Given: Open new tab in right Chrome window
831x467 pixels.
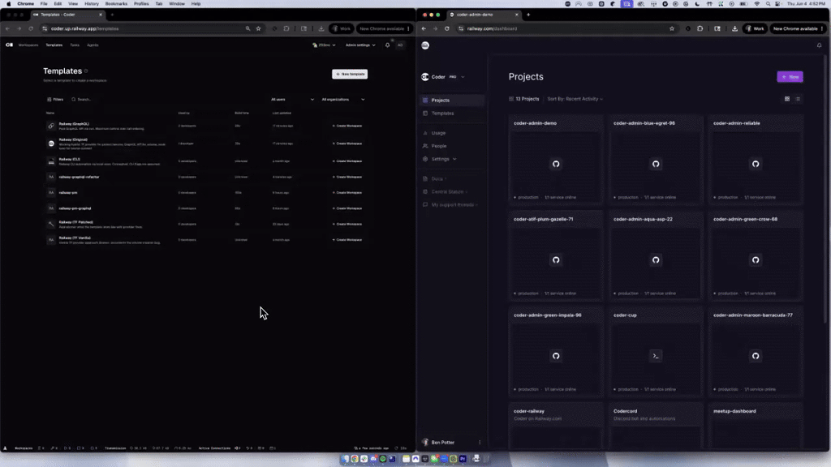Looking at the screenshot, I should (527, 15).
